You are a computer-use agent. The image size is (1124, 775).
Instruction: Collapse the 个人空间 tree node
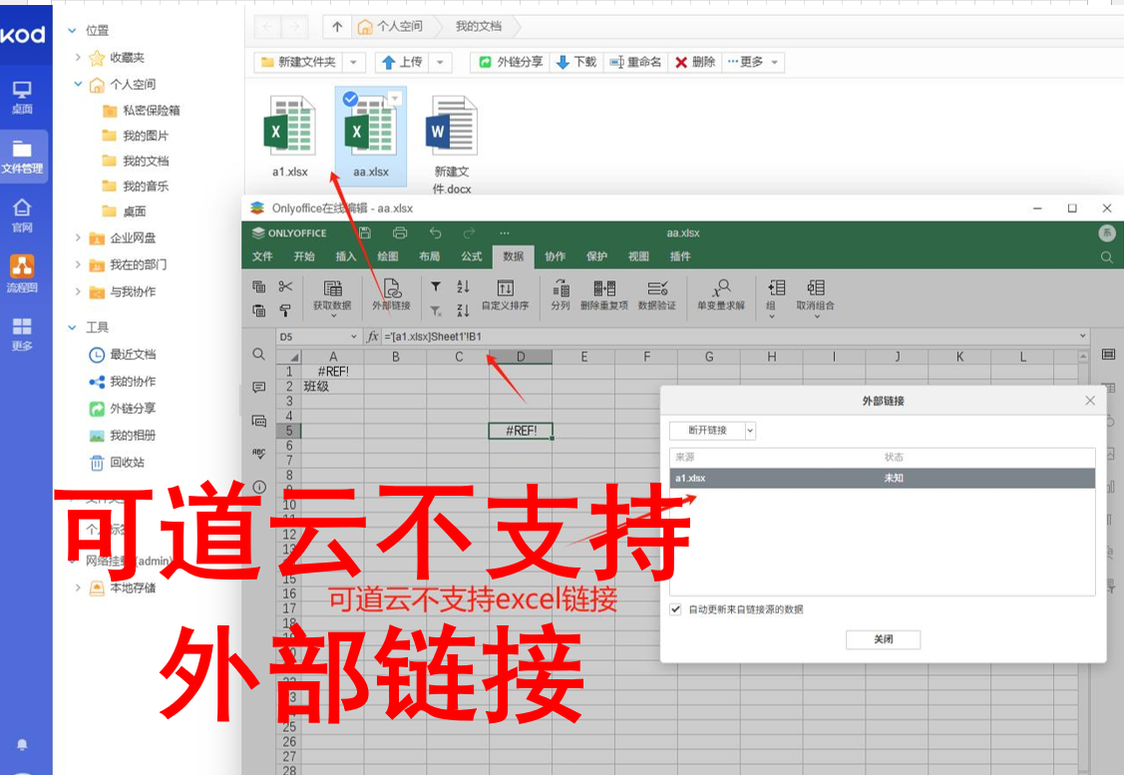pyautogui.click(x=78, y=85)
